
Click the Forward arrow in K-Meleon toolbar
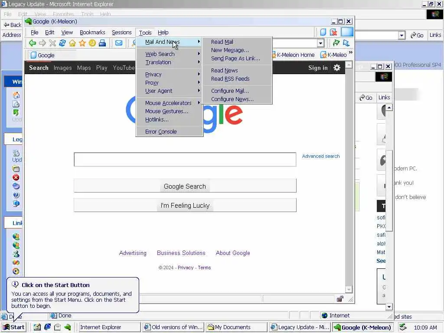(42, 43)
